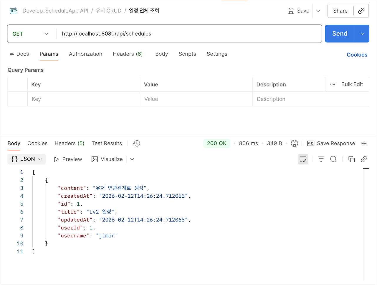The width and height of the screenshot is (377, 285).
Task: Click the request URL field
Action: point(189,34)
